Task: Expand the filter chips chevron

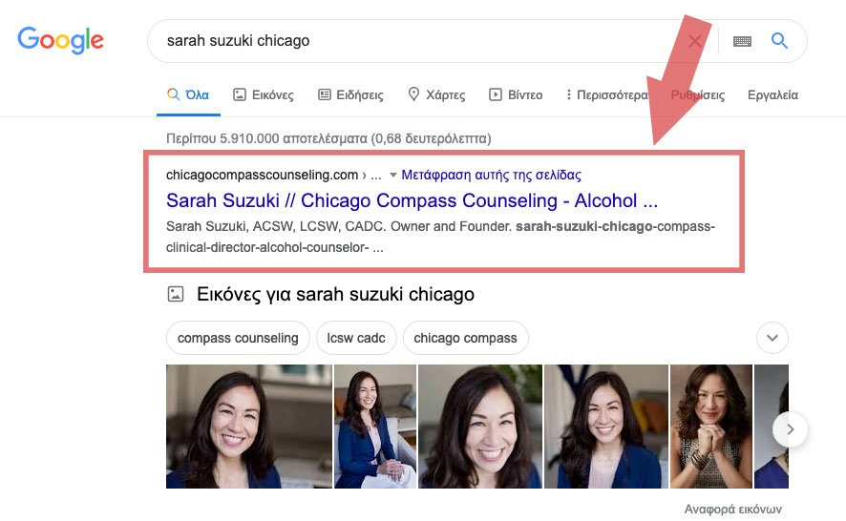Action: (772, 338)
